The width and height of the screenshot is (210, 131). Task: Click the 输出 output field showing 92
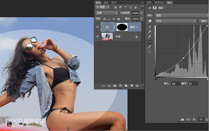coord(193,84)
